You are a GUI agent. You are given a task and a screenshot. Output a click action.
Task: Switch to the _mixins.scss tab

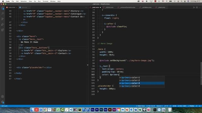coord(109,8)
